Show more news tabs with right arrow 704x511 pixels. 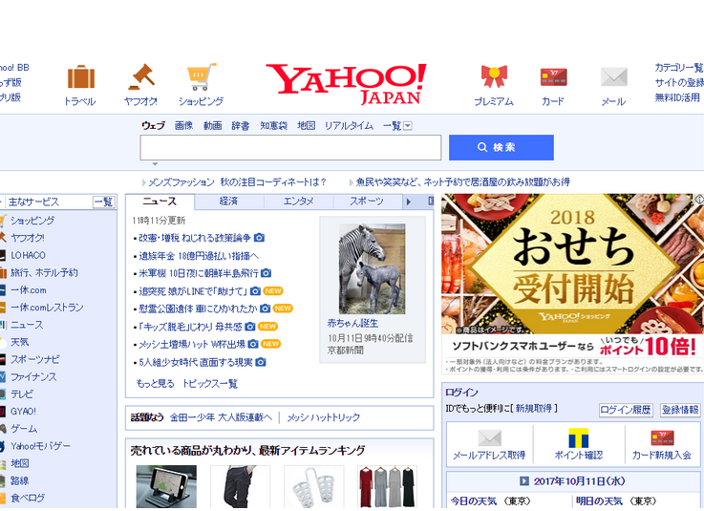point(409,202)
